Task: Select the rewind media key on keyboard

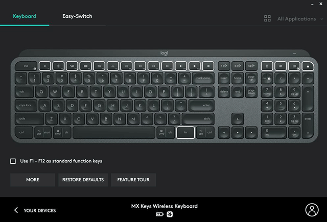Action: (x=140, y=66)
